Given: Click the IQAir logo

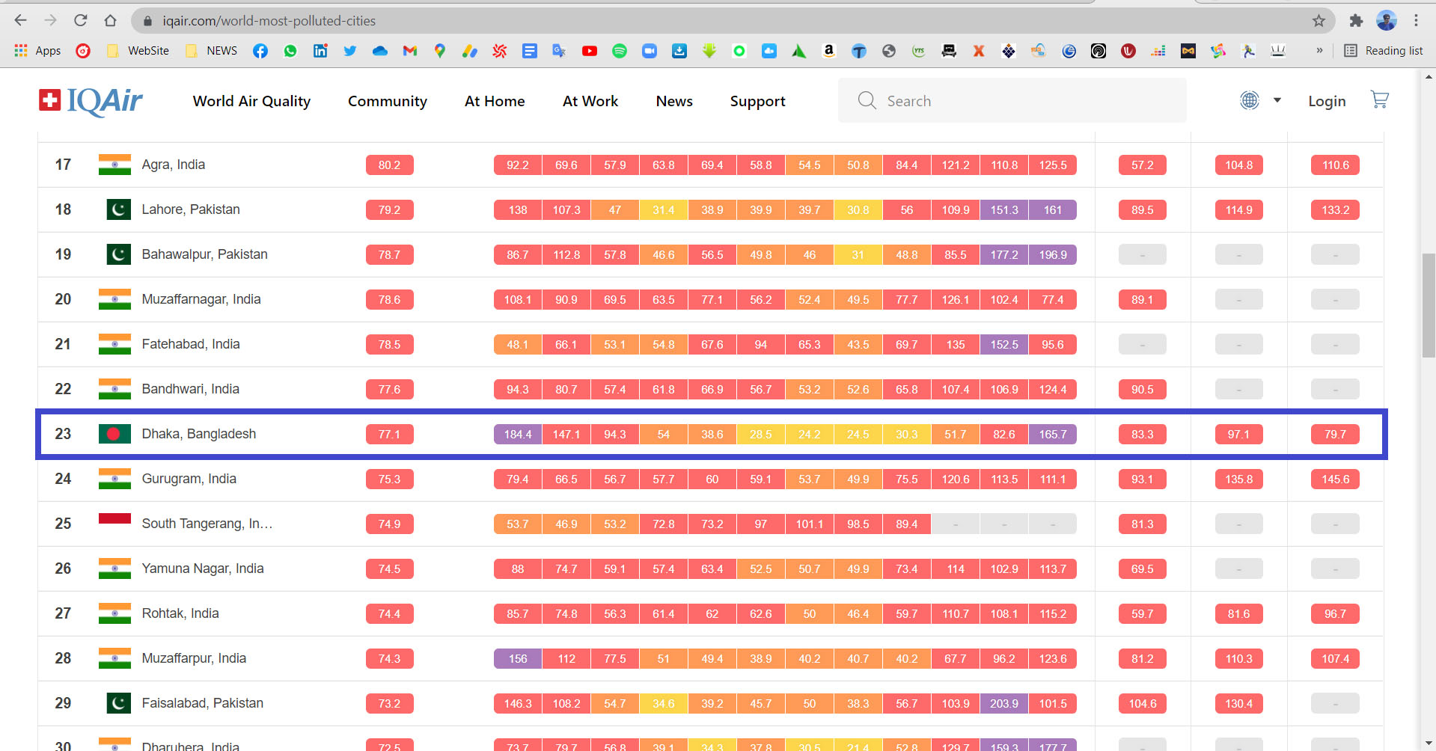Looking at the screenshot, I should pos(91,101).
